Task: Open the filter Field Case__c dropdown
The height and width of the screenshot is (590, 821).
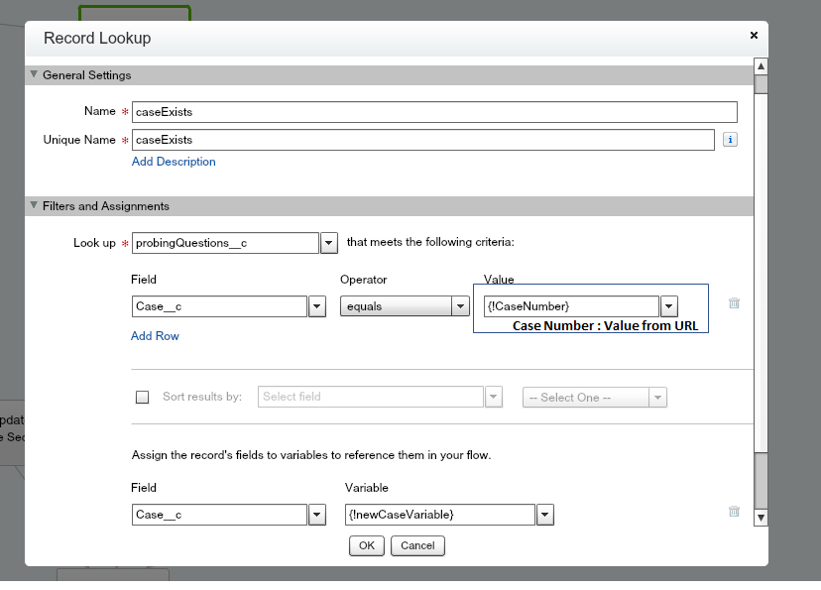Action: pos(316,307)
